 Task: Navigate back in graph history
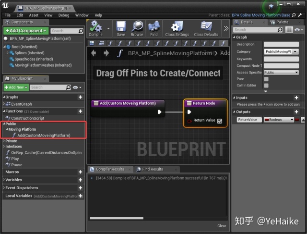click(x=94, y=53)
